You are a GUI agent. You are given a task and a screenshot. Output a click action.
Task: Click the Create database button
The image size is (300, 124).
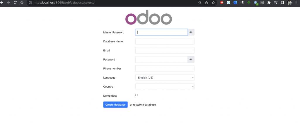click(x=115, y=105)
